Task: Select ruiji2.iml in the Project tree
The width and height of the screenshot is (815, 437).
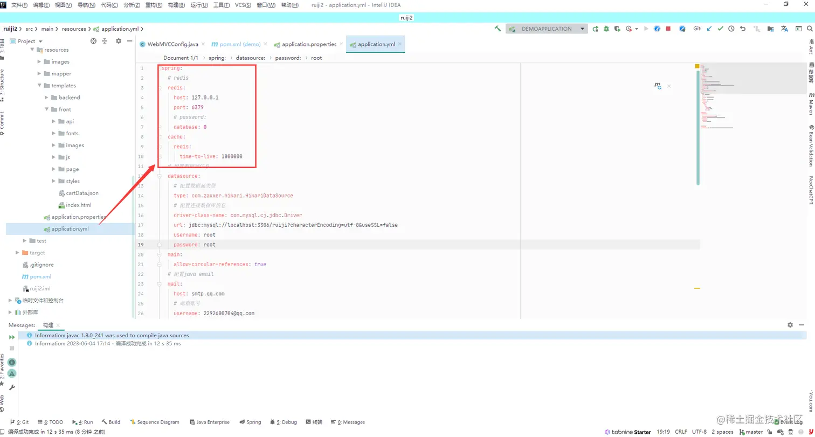Action: tap(36, 288)
